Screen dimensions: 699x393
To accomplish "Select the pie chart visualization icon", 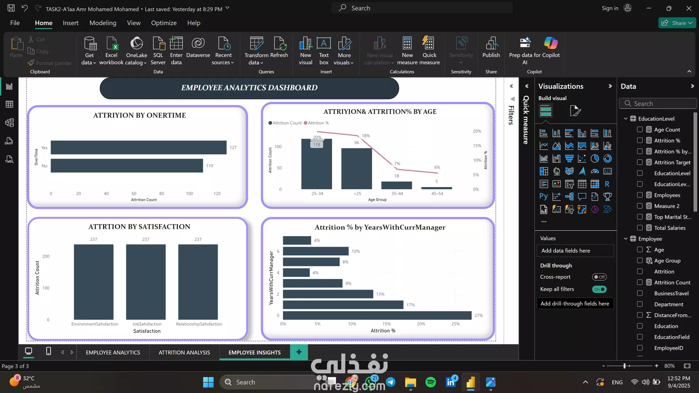I will click(x=595, y=159).
